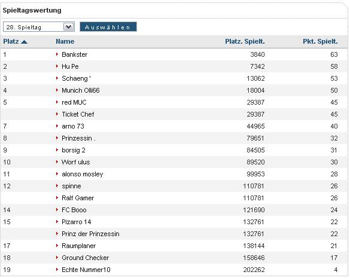This screenshot has width=350, height=278.
Task: Click red arrow icon beside Hu Pe
Action: coord(57,66)
